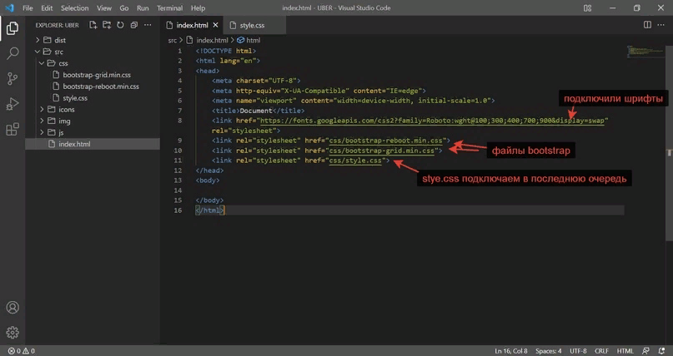Switch to the index.html editor tab
Image resolution: width=673 pixels, height=356 pixels.
193,25
